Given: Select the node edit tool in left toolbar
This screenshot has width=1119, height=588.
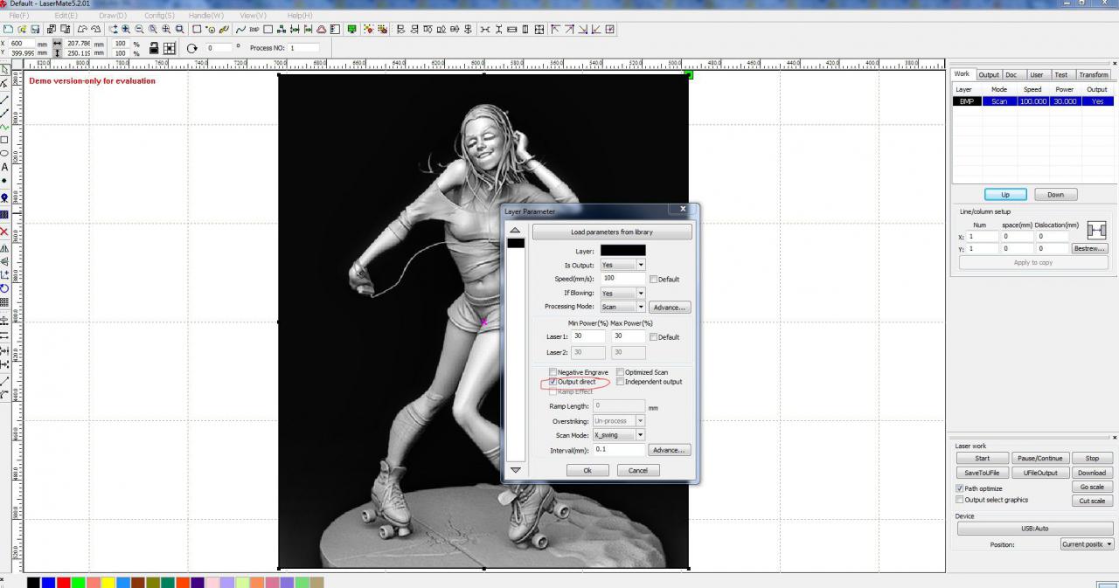Looking at the screenshot, I should 4,84.
